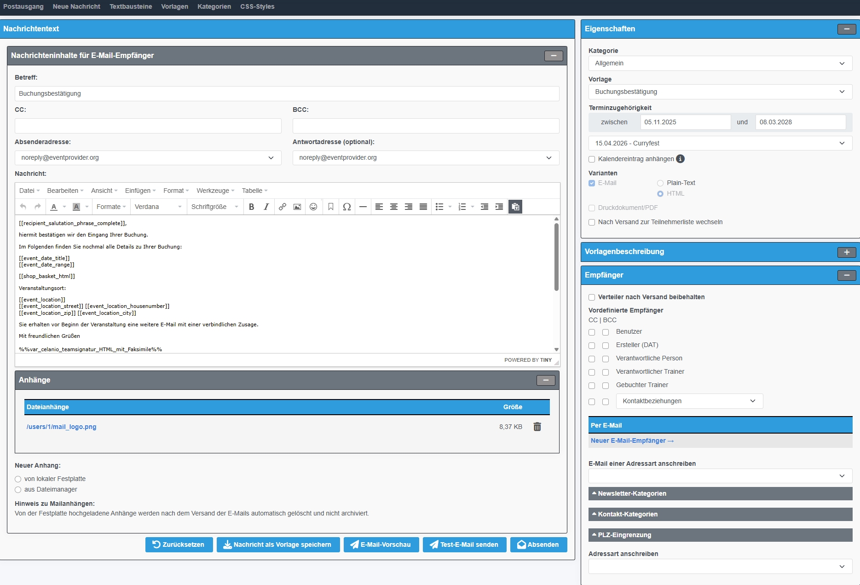Select the HTML variant
Viewport: 860px width, 585px height.
pos(660,194)
